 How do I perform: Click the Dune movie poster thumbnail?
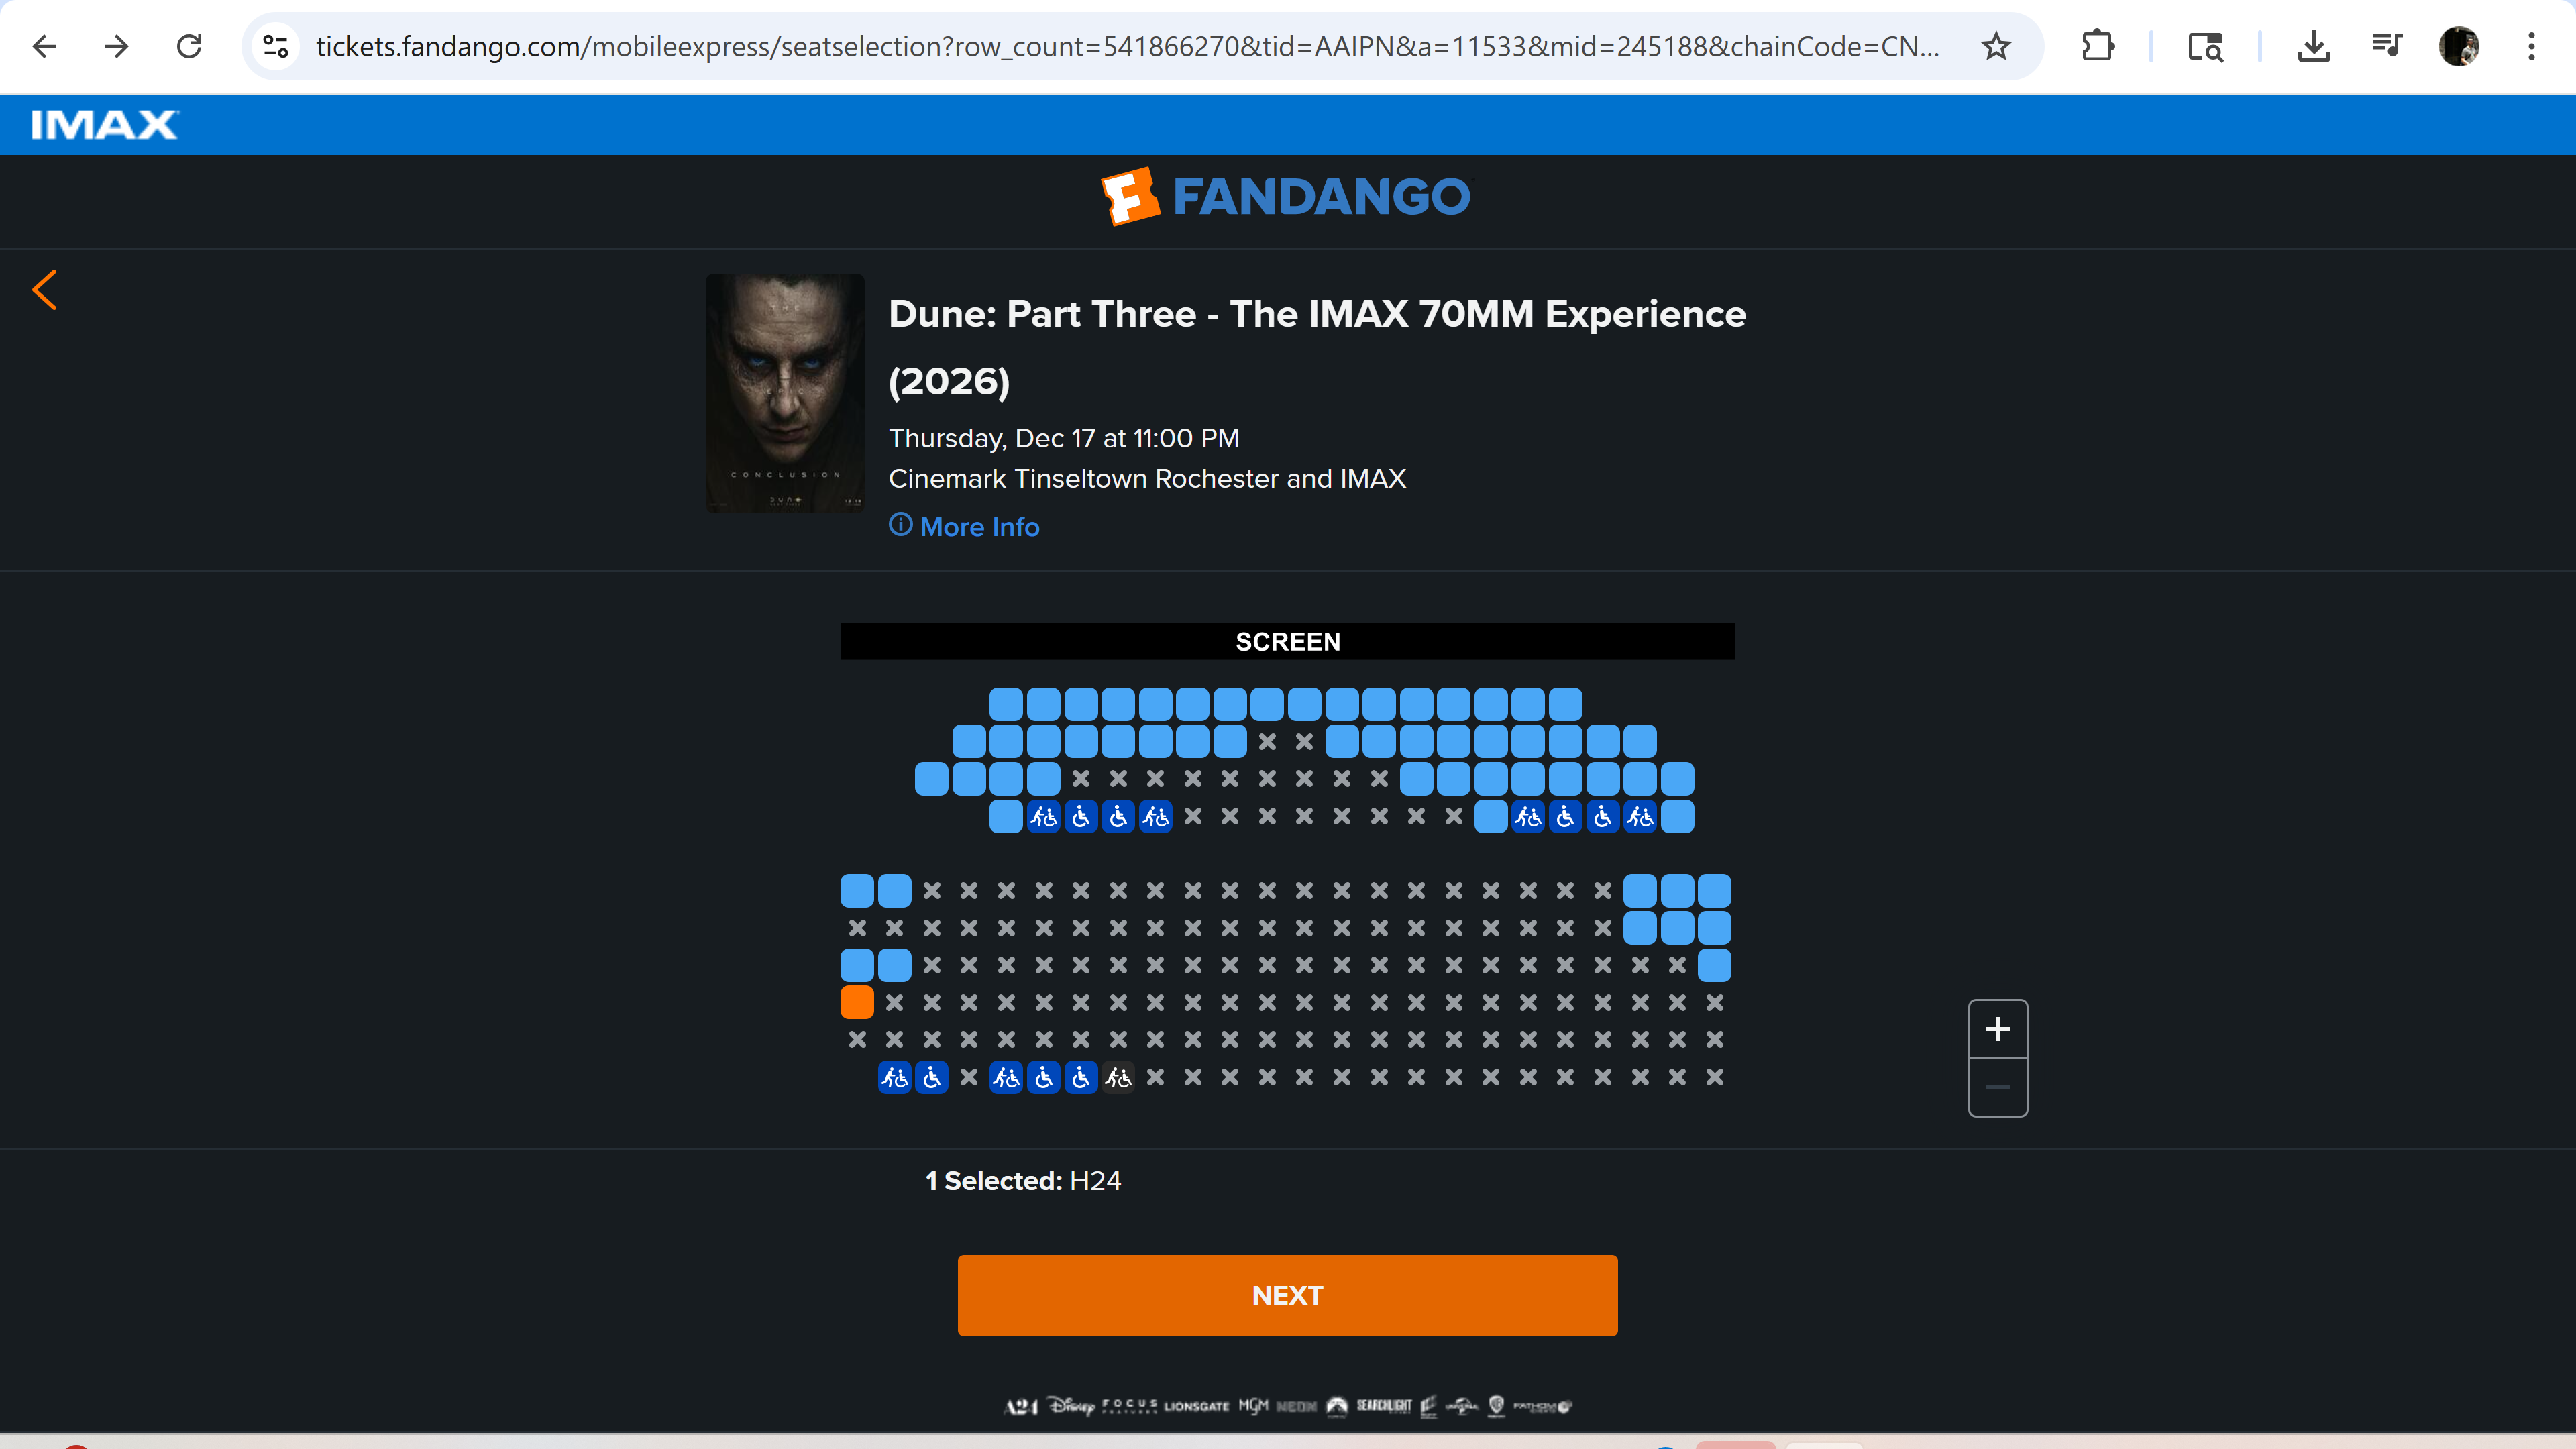pos(785,393)
